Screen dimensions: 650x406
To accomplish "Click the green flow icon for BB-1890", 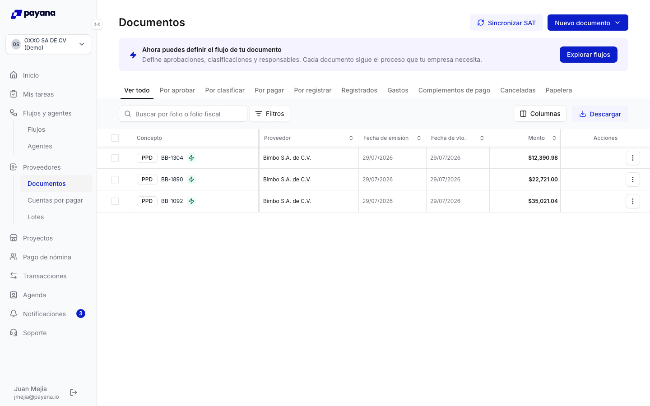I will (x=191, y=180).
